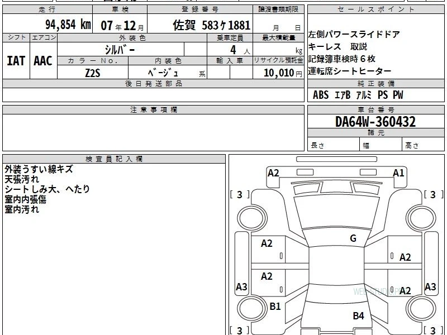Click the "エアコン" label
This screenshot has height=335, width=447.
(x=44, y=37)
